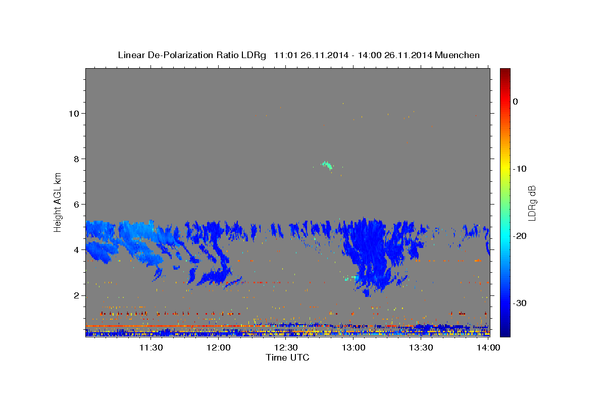Image resolution: width=606 pixels, height=404 pixels.
Task: Click the 12:30 time tick label
Action: coord(286,348)
